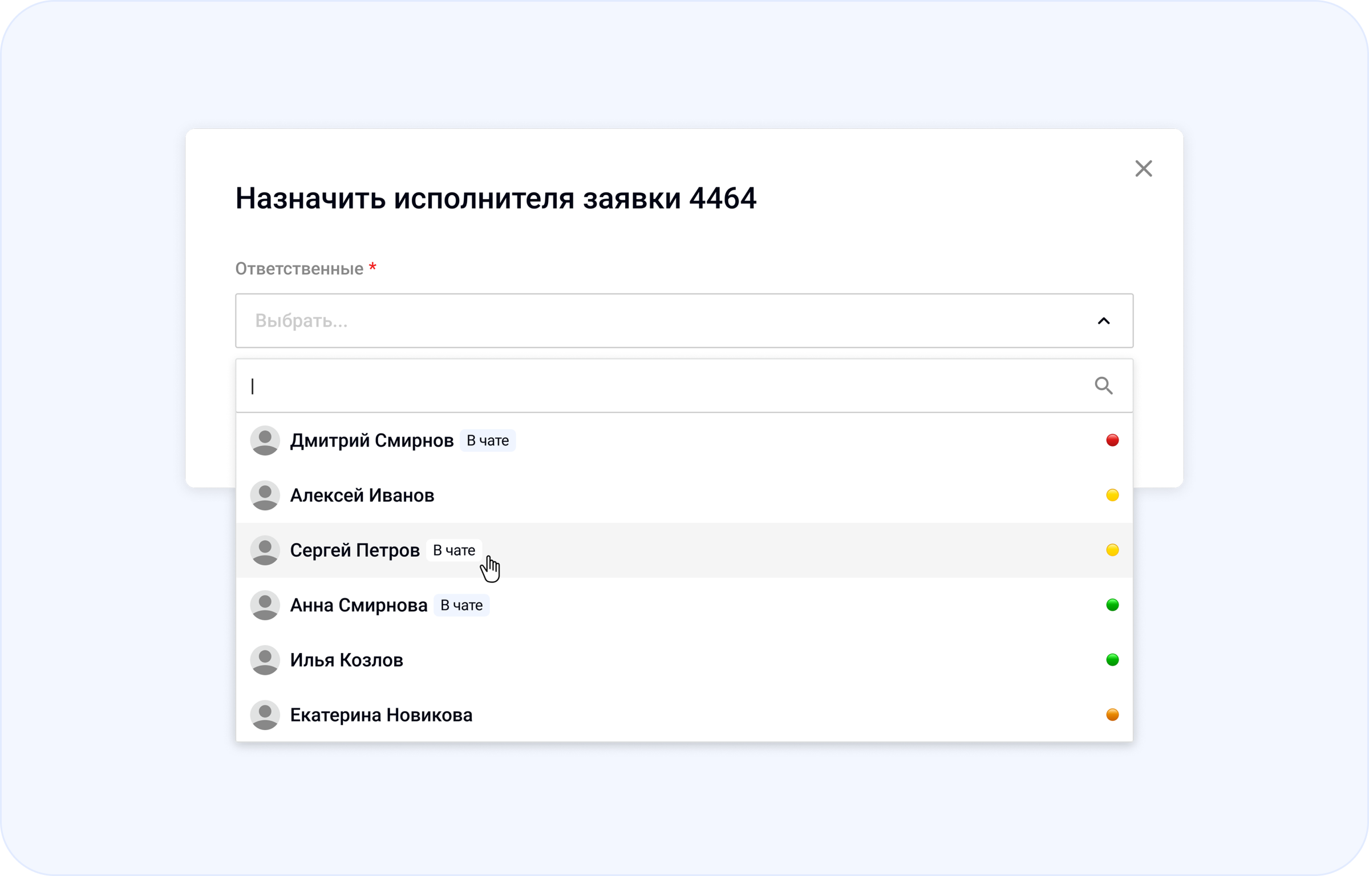This screenshot has height=876, width=1369.
Task: Click the Ответственные field label
Action: click(299, 269)
